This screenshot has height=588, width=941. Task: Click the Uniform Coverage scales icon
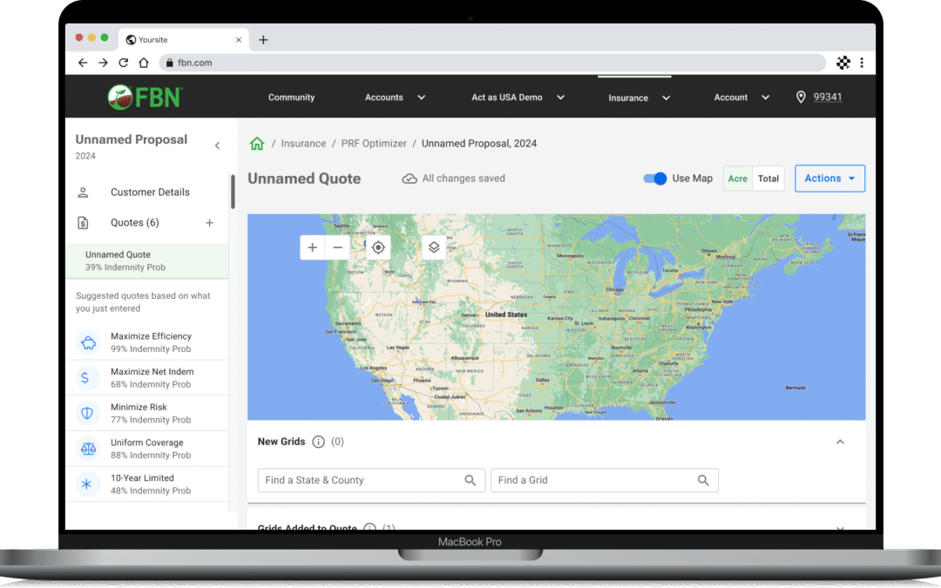click(88, 449)
